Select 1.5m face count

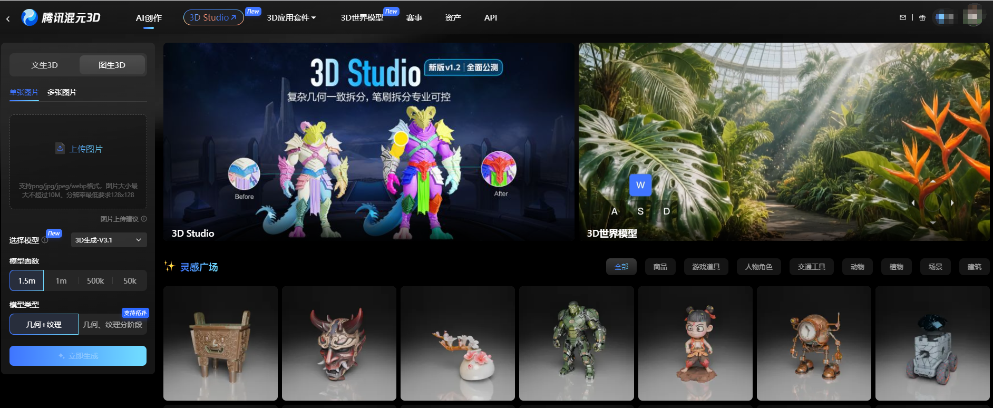click(x=27, y=281)
